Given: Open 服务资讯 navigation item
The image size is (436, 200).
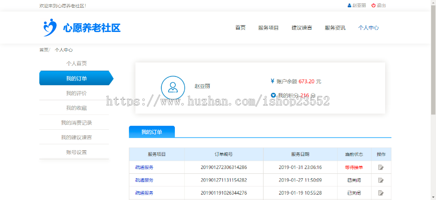Looking at the screenshot, I should point(335,28).
